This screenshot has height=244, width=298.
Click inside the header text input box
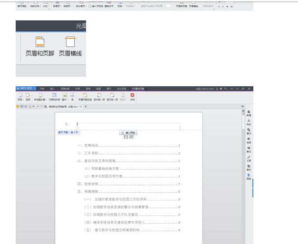(128, 126)
